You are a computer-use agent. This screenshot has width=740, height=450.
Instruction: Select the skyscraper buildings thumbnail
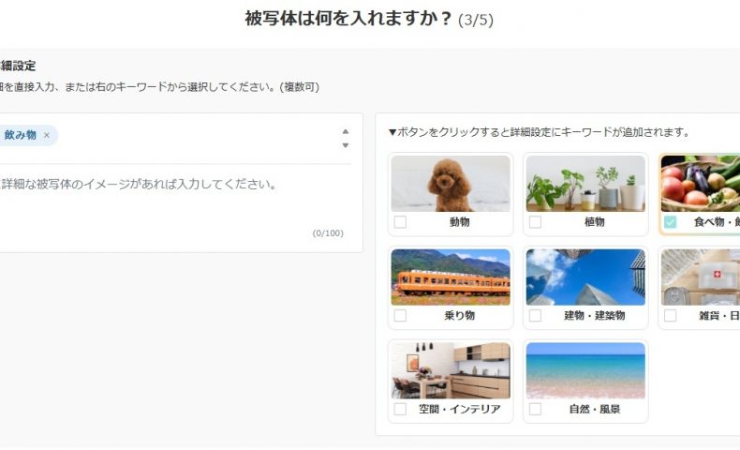coord(585,277)
